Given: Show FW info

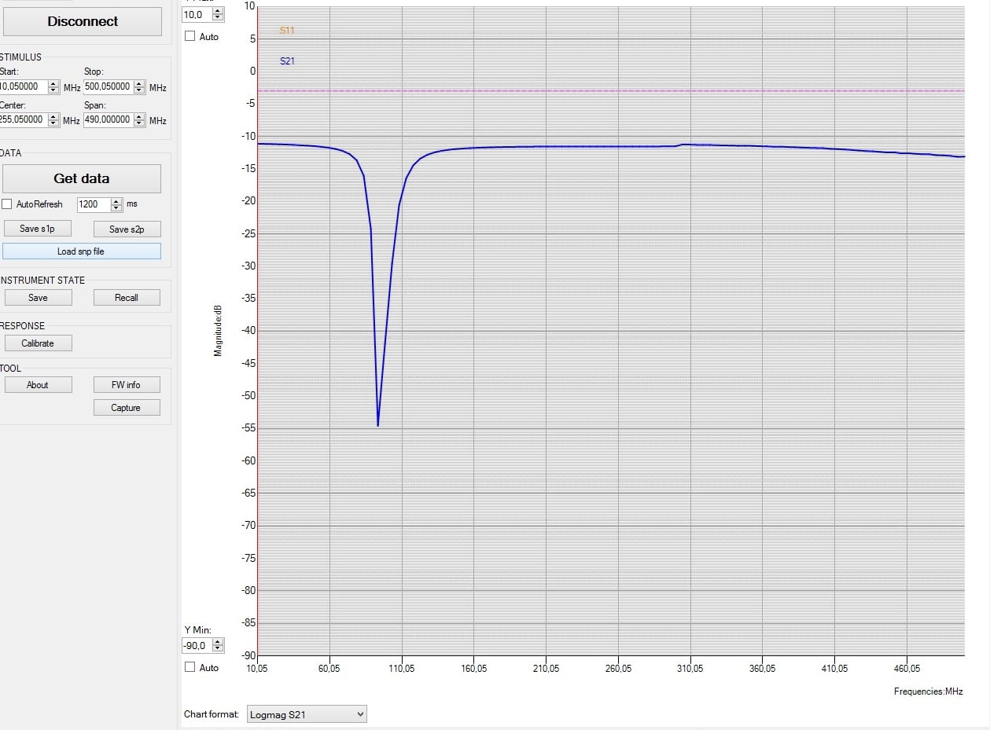Looking at the screenshot, I should (127, 385).
